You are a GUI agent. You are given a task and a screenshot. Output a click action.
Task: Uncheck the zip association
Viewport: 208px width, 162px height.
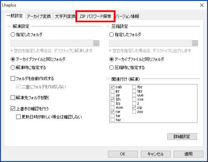point(134,107)
